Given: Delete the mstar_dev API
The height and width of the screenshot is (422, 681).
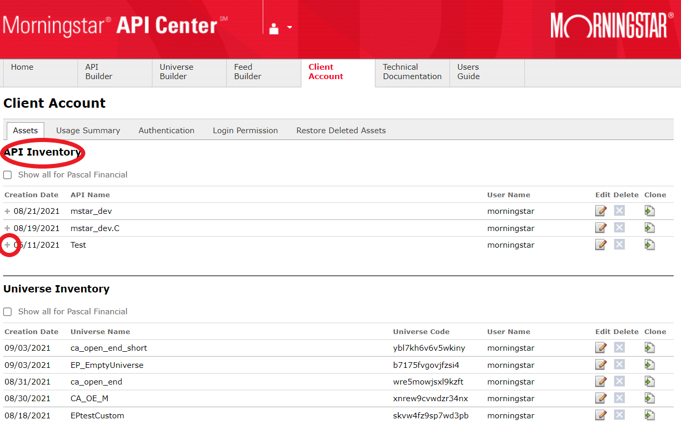Looking at the screenshot, I should [x=619, y=211].
